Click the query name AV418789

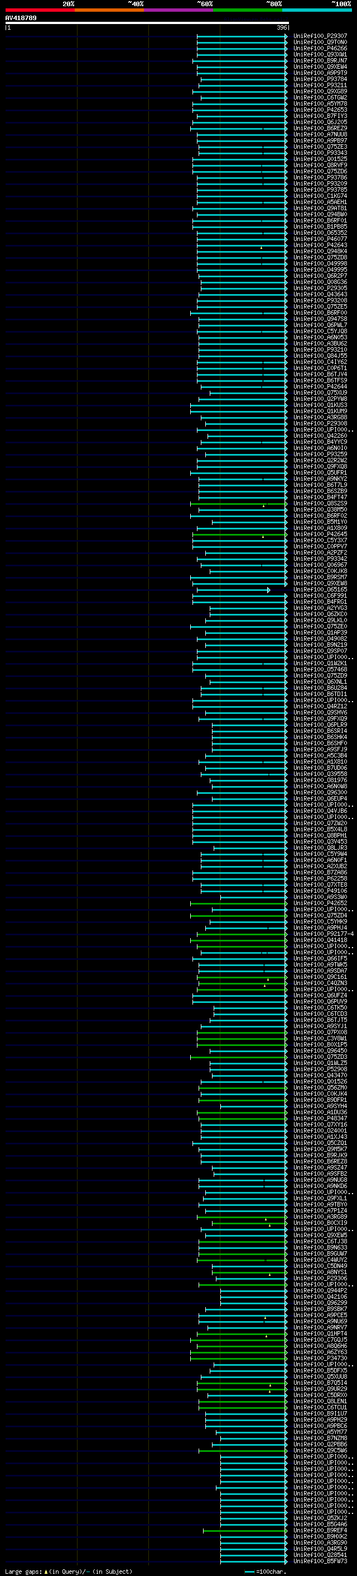pyautogui.click(x=21, y=18)
